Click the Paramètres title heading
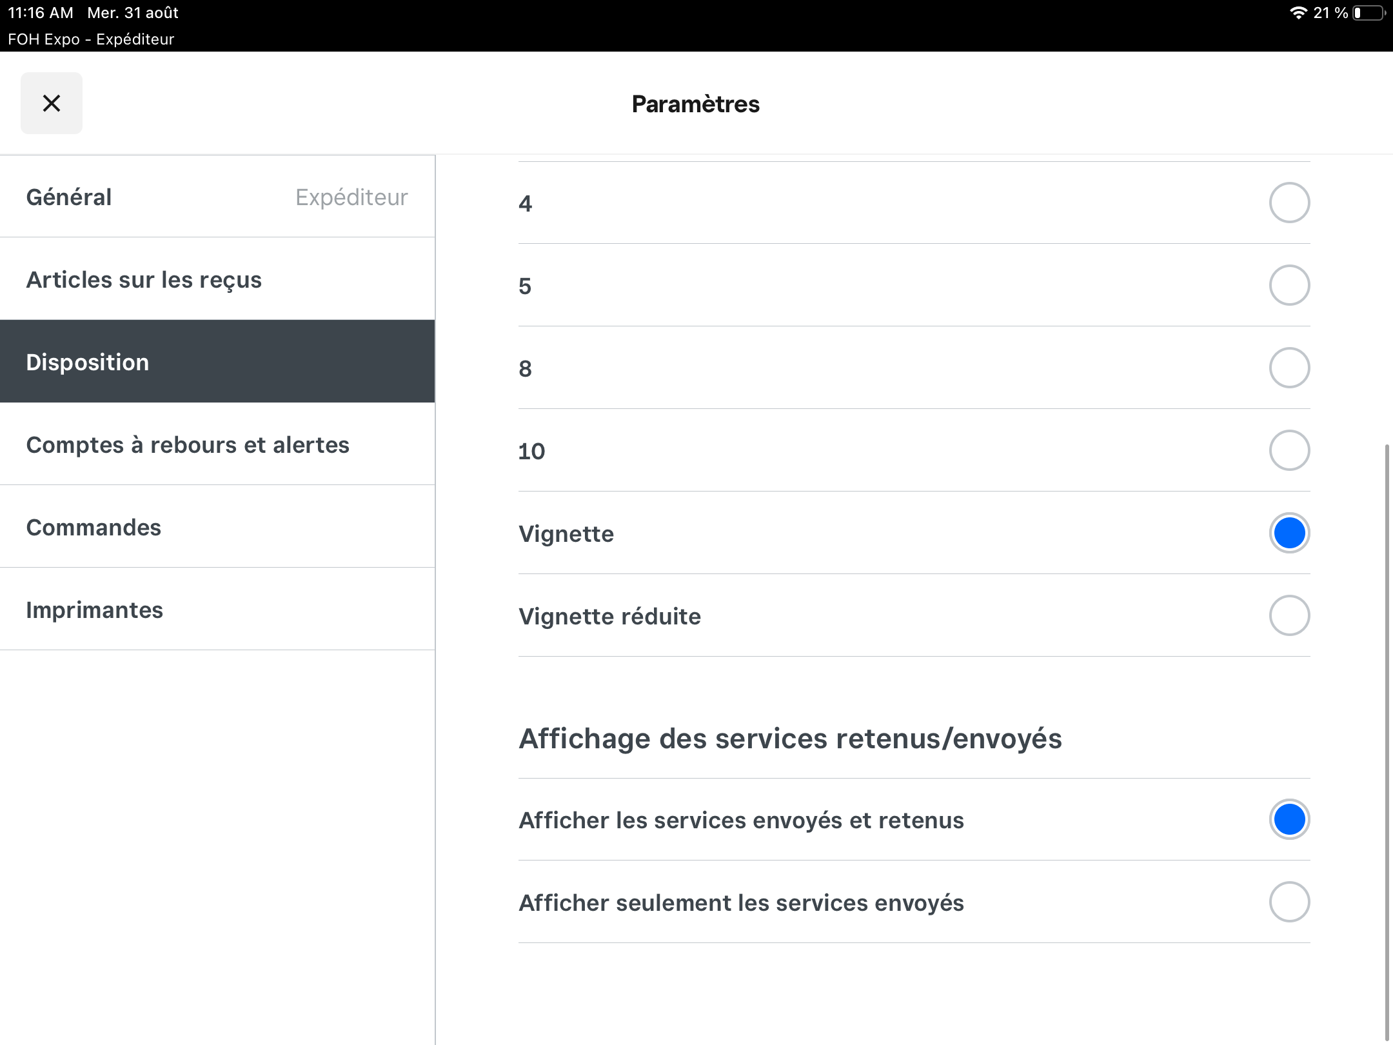1393x1045 pixels. click(696, 104)
